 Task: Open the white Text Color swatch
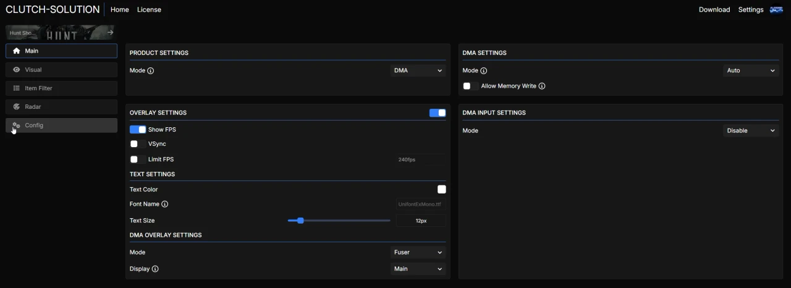click(x=442, y=190)
